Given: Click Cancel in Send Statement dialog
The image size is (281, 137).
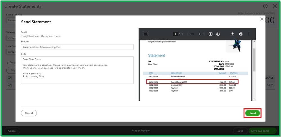Looking at the screenshot, I should (x=29, y=113).
